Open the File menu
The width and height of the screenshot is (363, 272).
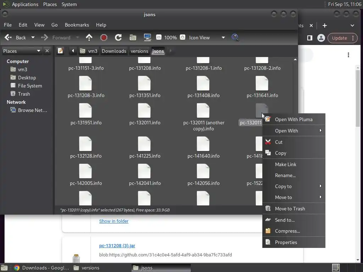point(8,25)
